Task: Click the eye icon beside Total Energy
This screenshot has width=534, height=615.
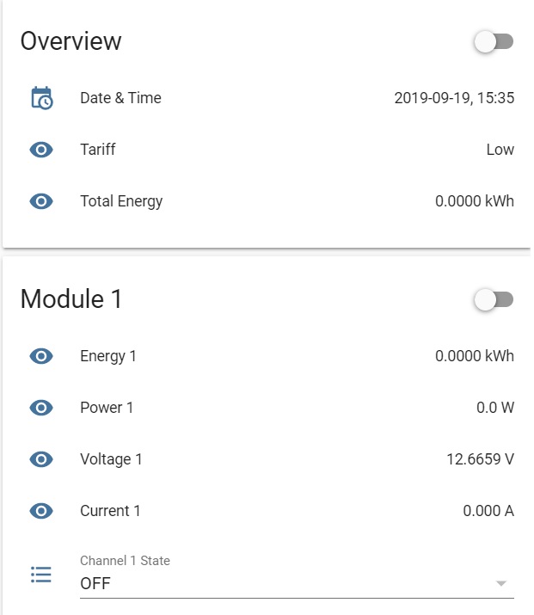Action: pyautogui.click(x=41, y=201)
